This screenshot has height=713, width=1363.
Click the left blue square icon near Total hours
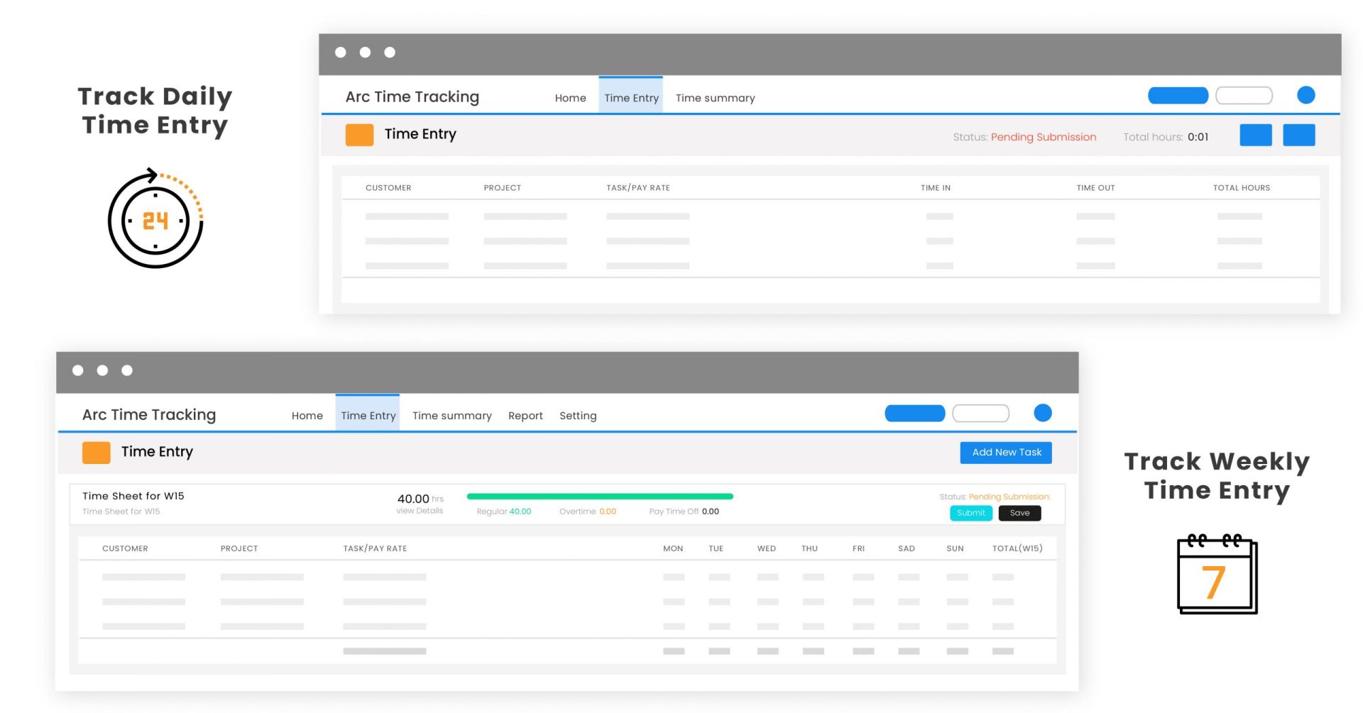point(1256,135)
